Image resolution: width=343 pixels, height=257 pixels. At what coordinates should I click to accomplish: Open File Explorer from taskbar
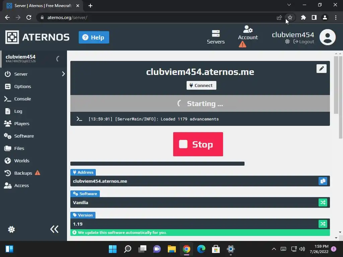pos(172,249)
